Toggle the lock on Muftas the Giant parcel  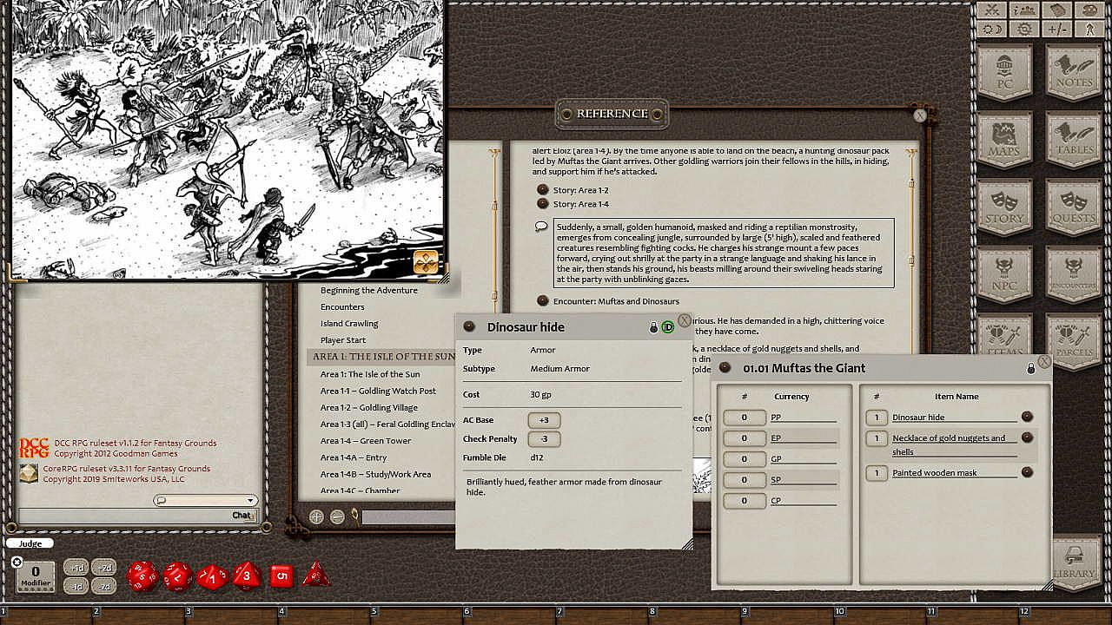pos(1031,368)
